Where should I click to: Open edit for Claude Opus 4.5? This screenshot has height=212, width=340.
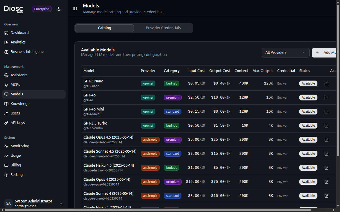pyautogui.click(x=326, y=140)
